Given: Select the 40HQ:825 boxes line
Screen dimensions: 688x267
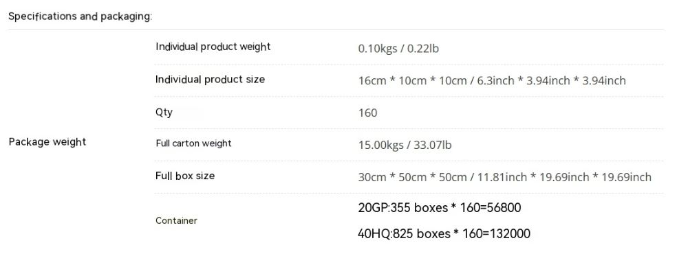Looking at the screenshot, I should tap(444, 234).
